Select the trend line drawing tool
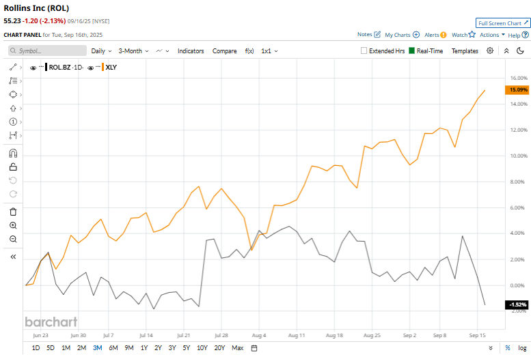Screen dimensions: 531x359 [x=13, y=68]
